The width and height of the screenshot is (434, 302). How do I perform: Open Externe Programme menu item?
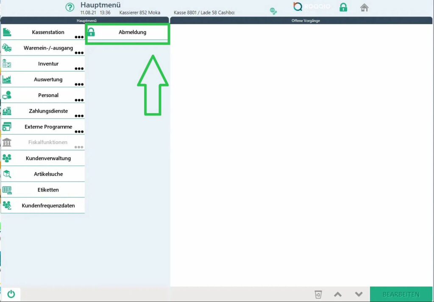(x=48, y=127)
